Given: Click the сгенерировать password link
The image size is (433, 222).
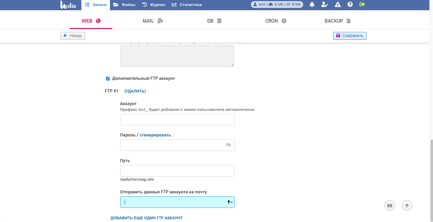Looking at the screenshot, I should click(x=155, y=135).
